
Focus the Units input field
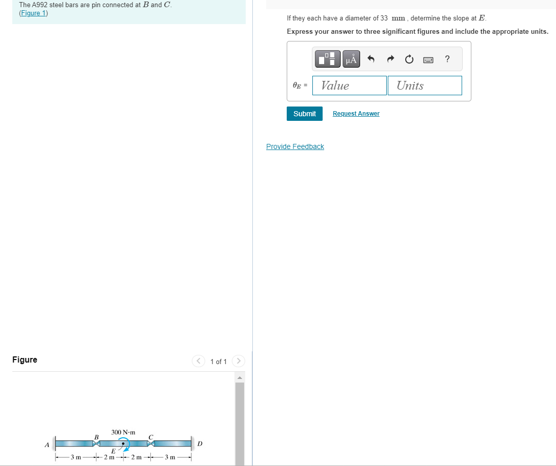point(425,86)
